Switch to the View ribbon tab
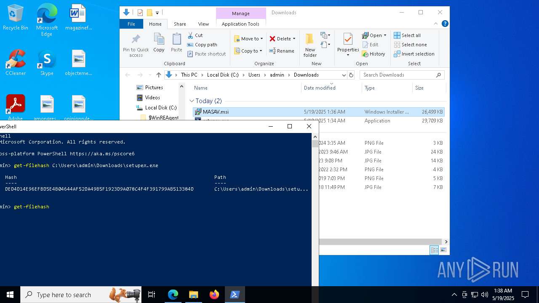Viewport: 539px width, 303px height. click(x=203, y=24)
